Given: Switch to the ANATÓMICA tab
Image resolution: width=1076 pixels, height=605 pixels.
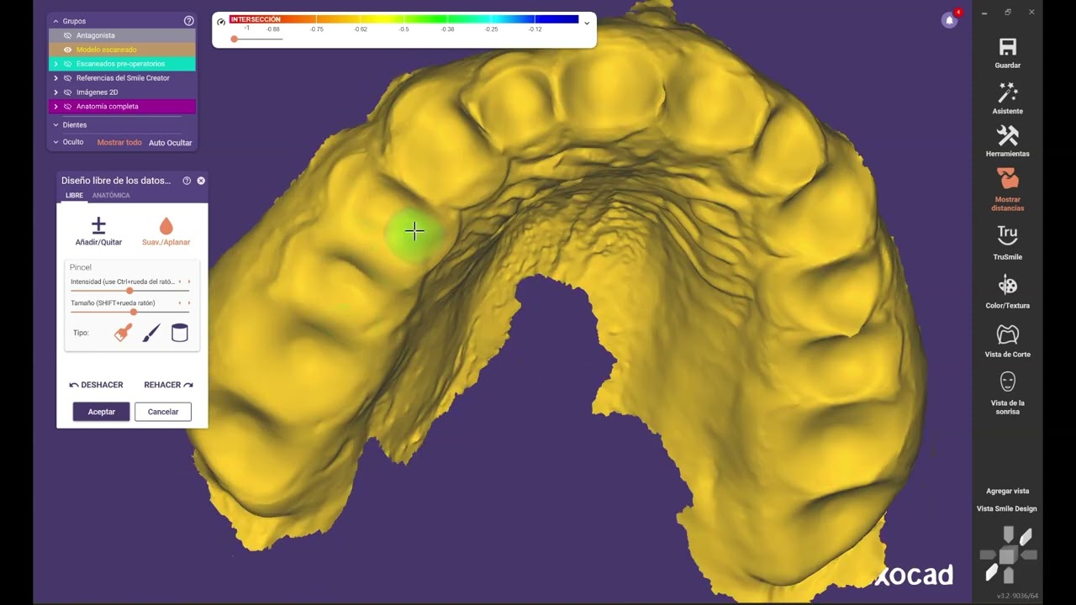Looking at the screenshot, I should click(111, 195).
